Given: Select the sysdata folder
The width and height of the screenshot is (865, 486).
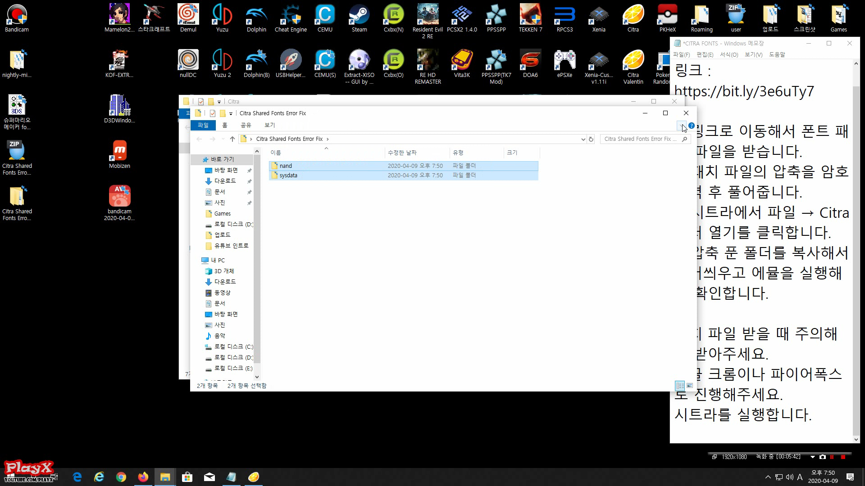Looking at the screenshot, I should tap(288, 175).
